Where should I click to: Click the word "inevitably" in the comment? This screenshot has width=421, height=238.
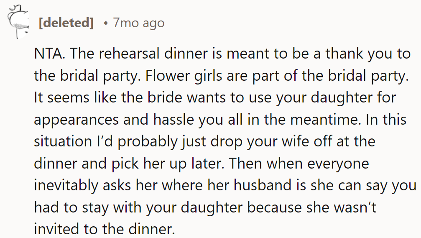tap(66, 185)
